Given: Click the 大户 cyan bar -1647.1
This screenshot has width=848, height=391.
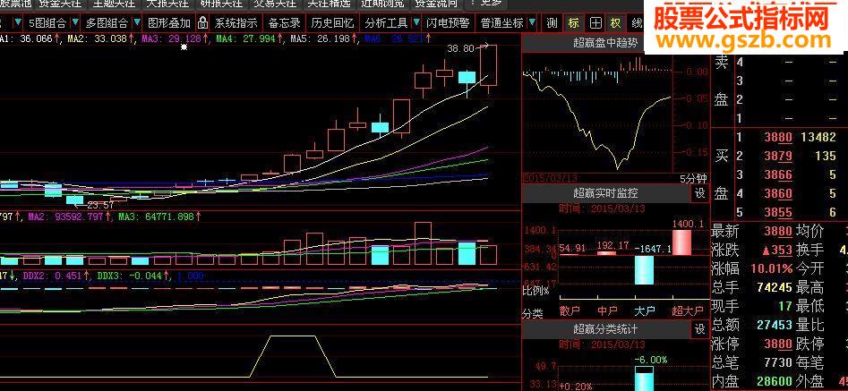Looking at the screenshot, I should [644, 269].
